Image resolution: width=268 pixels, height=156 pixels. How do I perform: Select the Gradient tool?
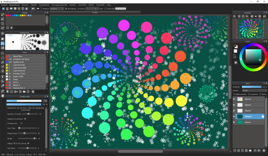[2, 48]
